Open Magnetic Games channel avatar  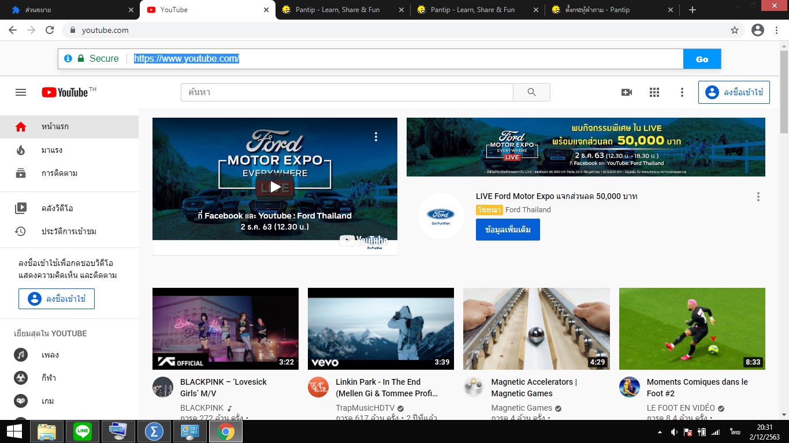(474, 387)
